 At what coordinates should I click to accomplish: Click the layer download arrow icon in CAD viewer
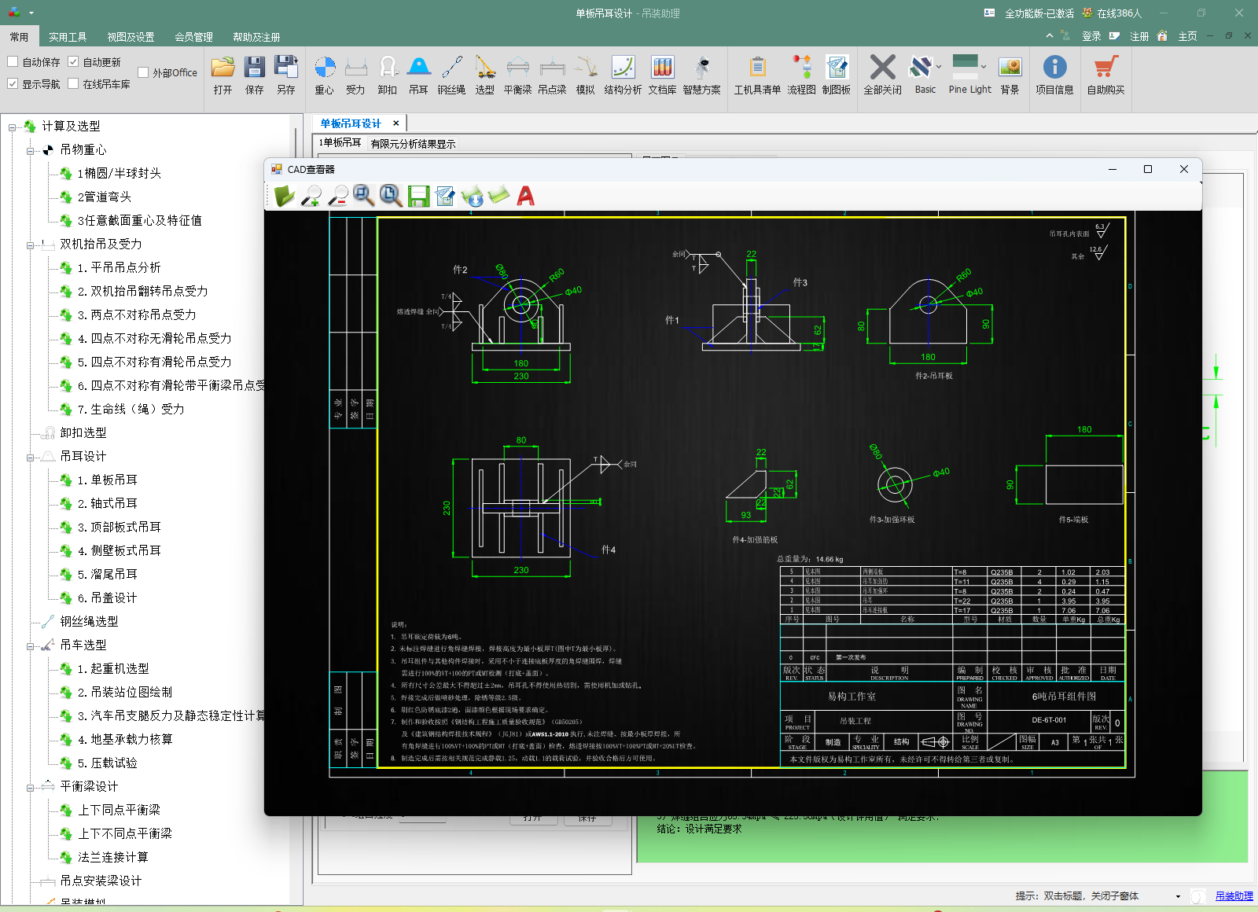point(473,196)
